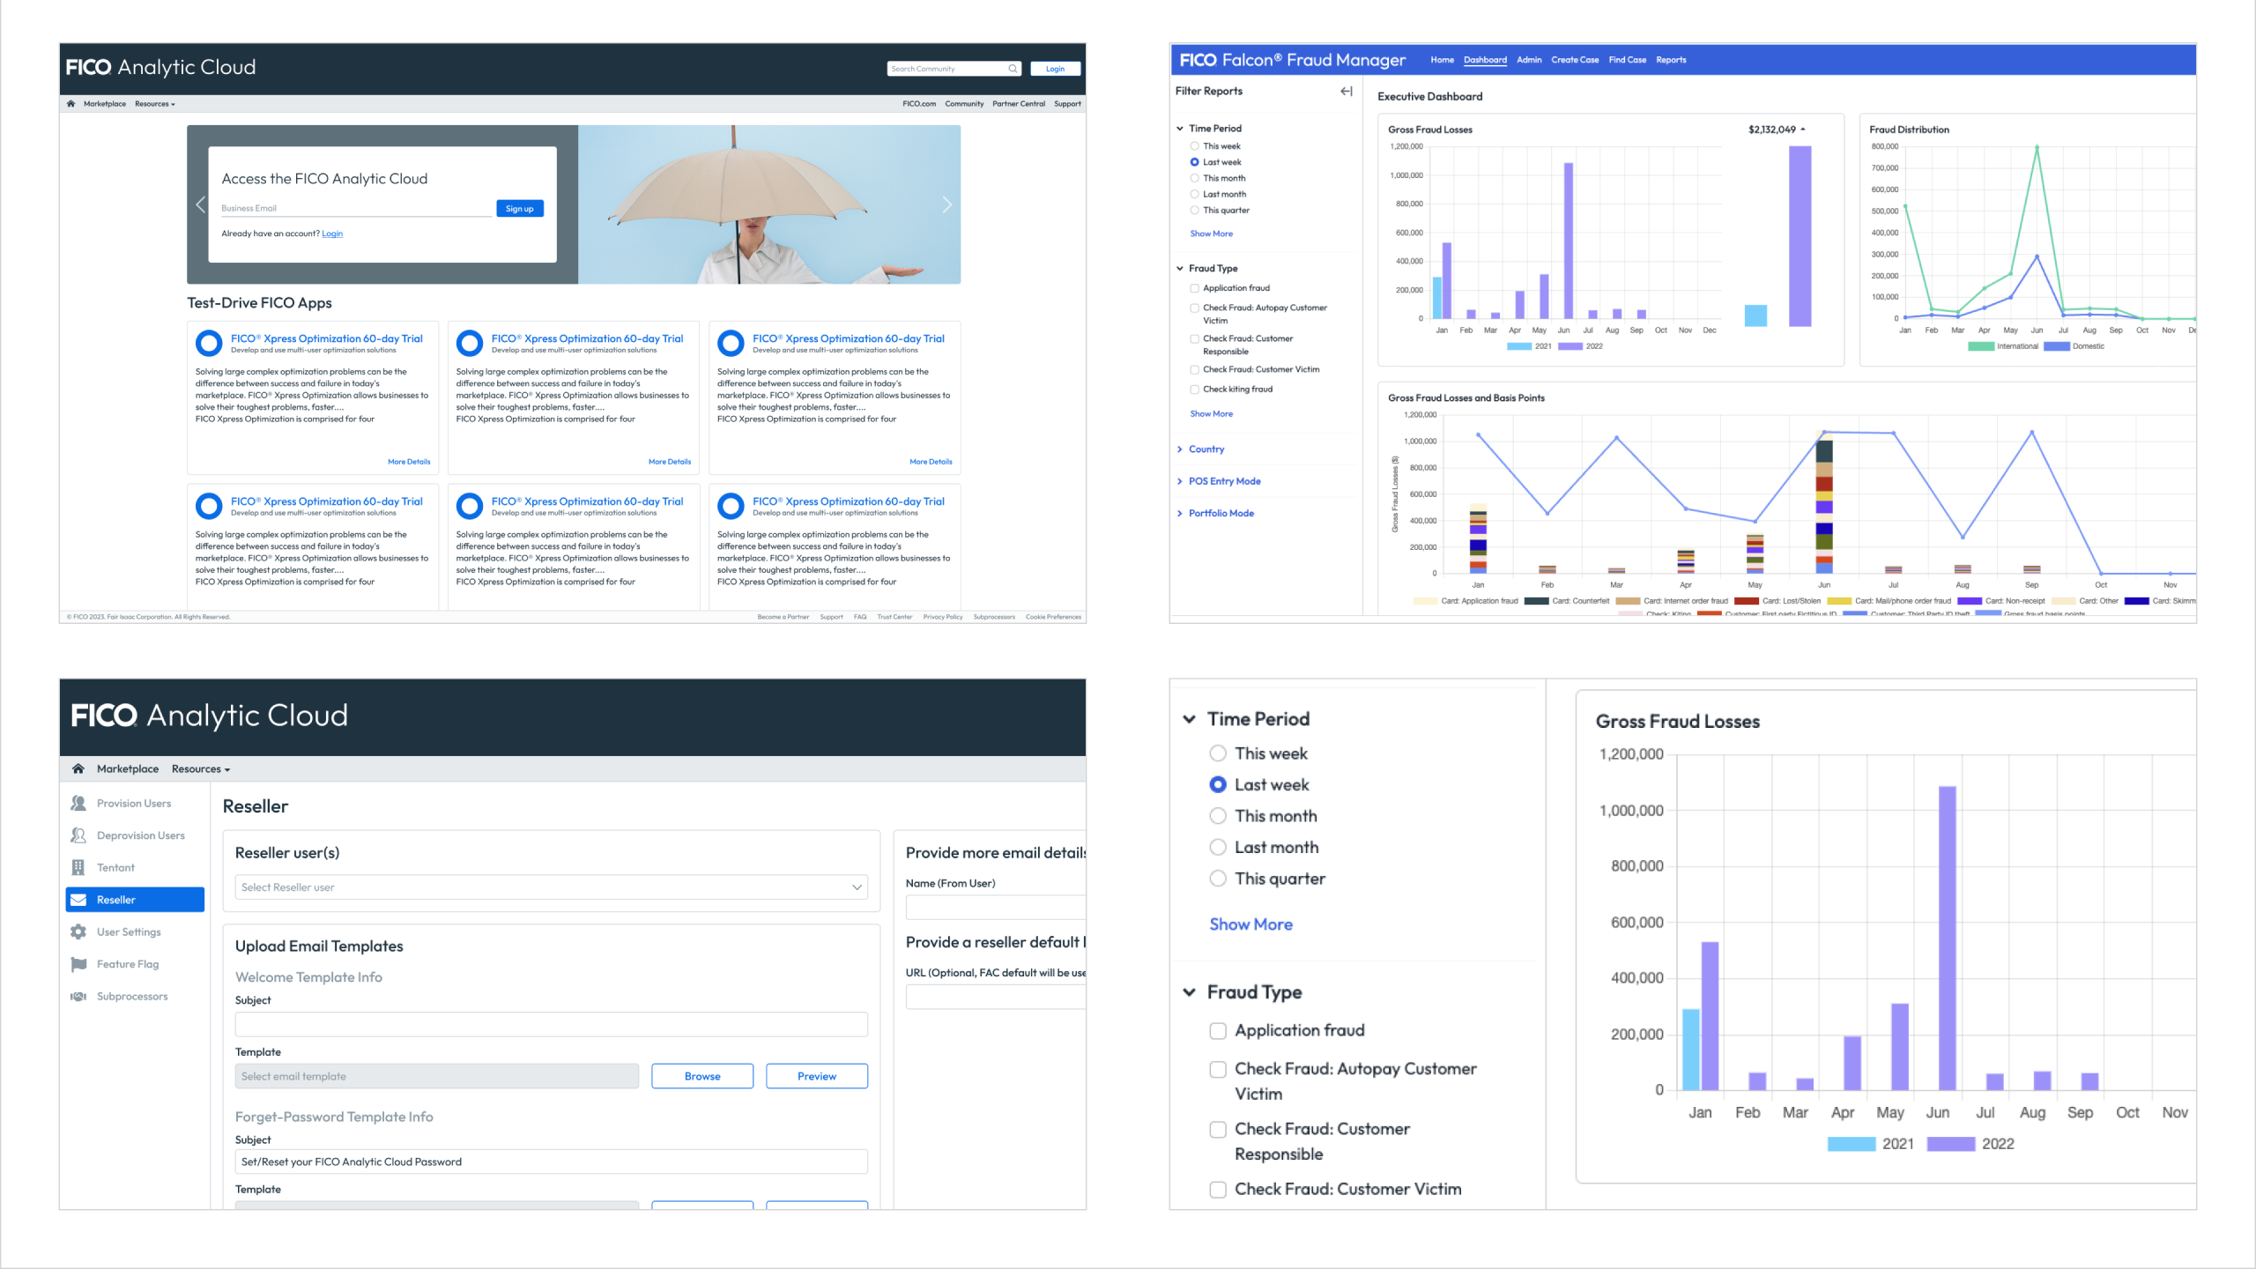Viewport: 2256px width, 1269px height.
Task: Open Create Case in Falcon nav
Action: pyautogui.click(x=1575, y=60)
